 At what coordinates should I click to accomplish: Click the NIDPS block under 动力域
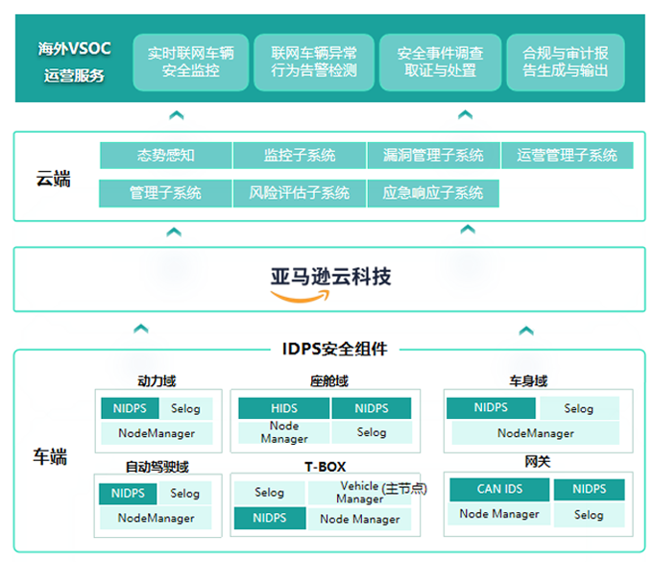[x=128, y=408]
